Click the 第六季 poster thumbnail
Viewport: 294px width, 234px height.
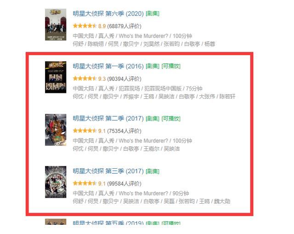[56, 24]
